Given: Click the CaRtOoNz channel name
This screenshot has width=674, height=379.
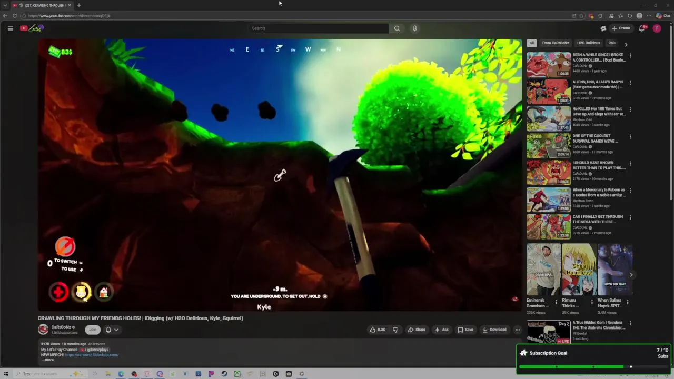Looking at the screenshot, I should [x=62, y=327].
